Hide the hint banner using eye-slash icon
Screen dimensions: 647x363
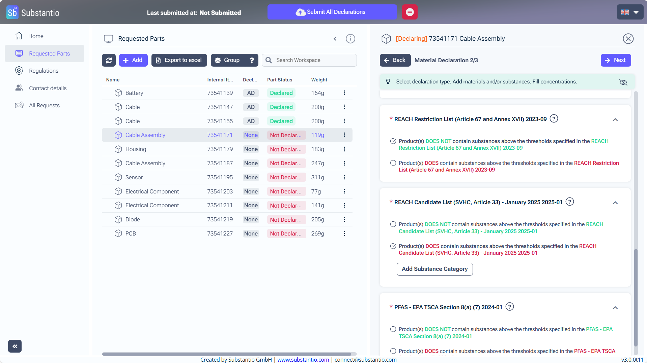point(623,82)
